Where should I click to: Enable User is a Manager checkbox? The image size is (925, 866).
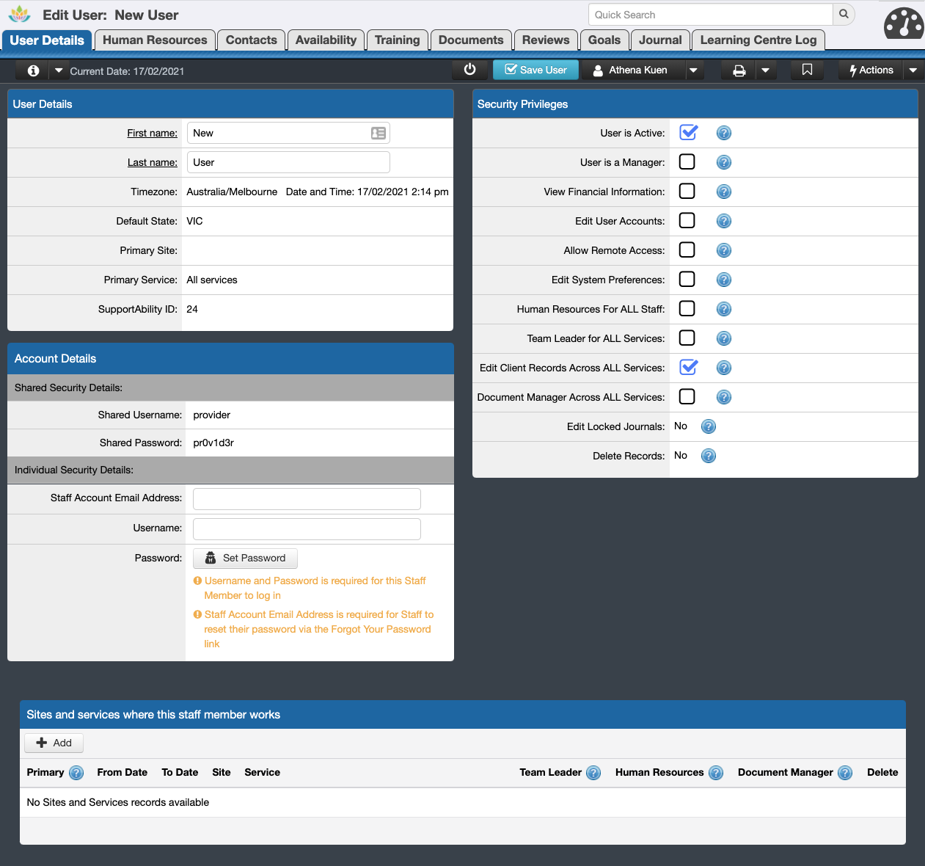pos(687,161)
